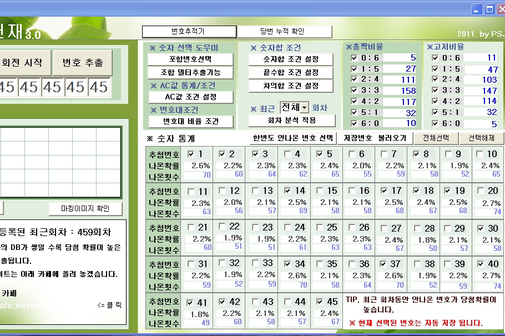
Task: Open the 당번 누적 확인 tab
Action: [284, 32]
